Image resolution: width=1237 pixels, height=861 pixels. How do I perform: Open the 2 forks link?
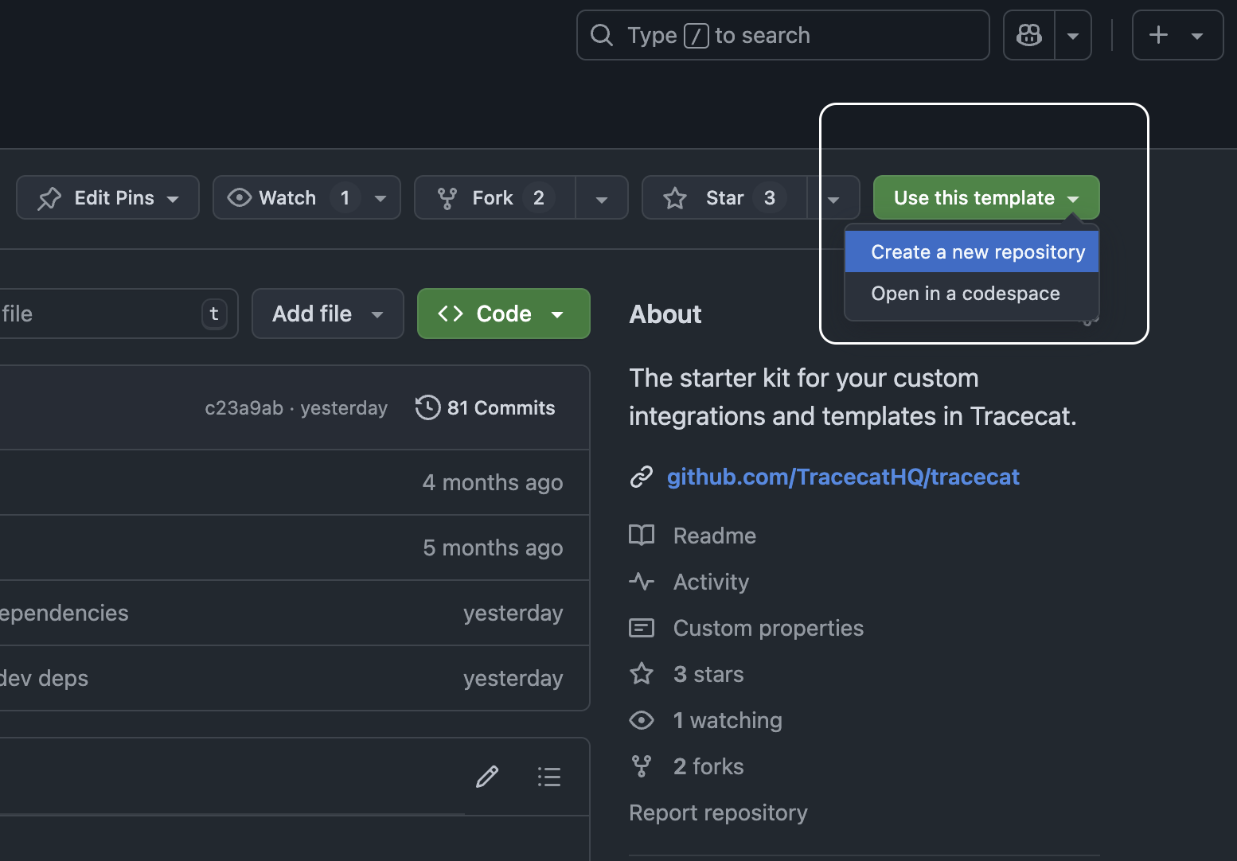708,766
